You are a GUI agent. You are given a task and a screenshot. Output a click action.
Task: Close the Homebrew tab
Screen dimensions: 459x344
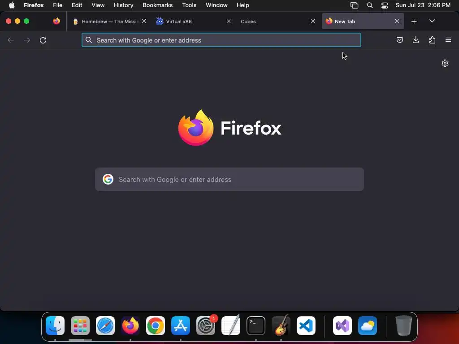tap(144, 21)
